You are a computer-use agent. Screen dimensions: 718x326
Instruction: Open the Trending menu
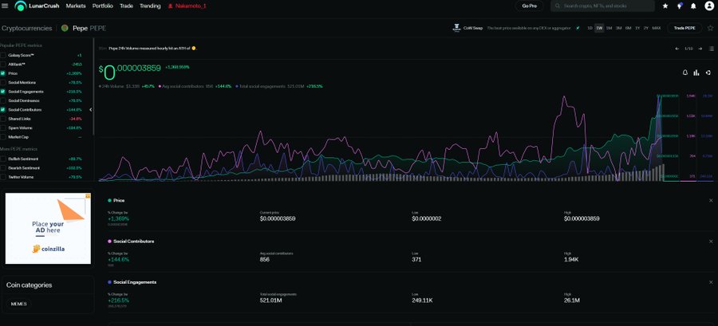pos(150,6)
